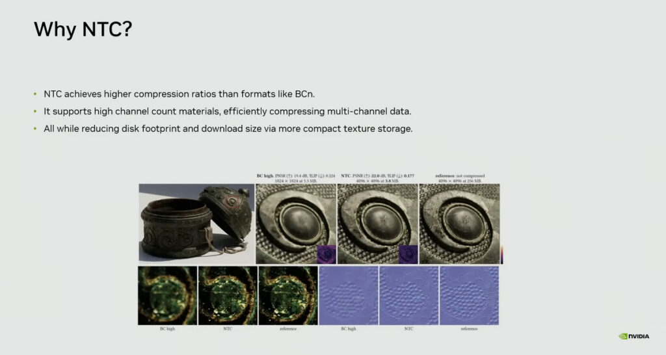Click the uncompressed reference close-up render

pos(460,224)
